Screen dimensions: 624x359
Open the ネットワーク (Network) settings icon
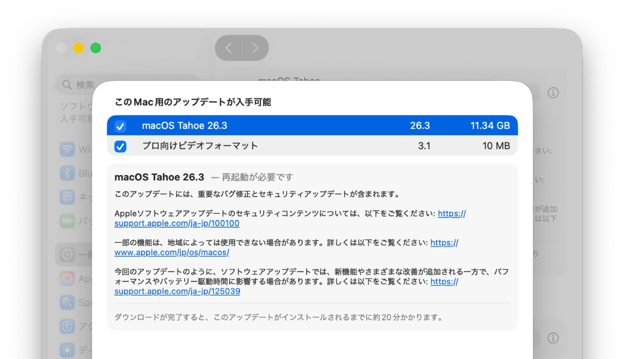[x=68, y=197]
